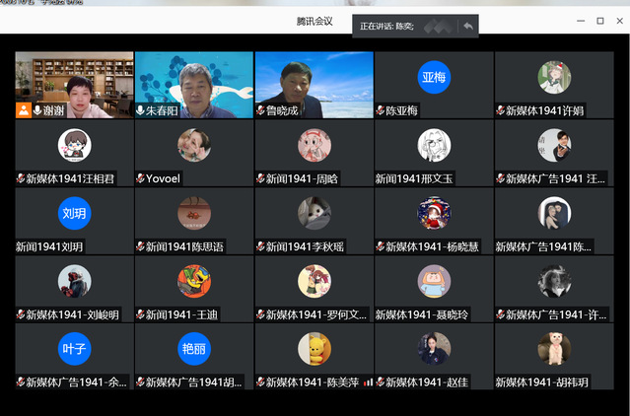The width and height of the screenshot is (630, 416).
Task: Open 谢谢's video feed with the bookshelf
Action: point(74,77)
